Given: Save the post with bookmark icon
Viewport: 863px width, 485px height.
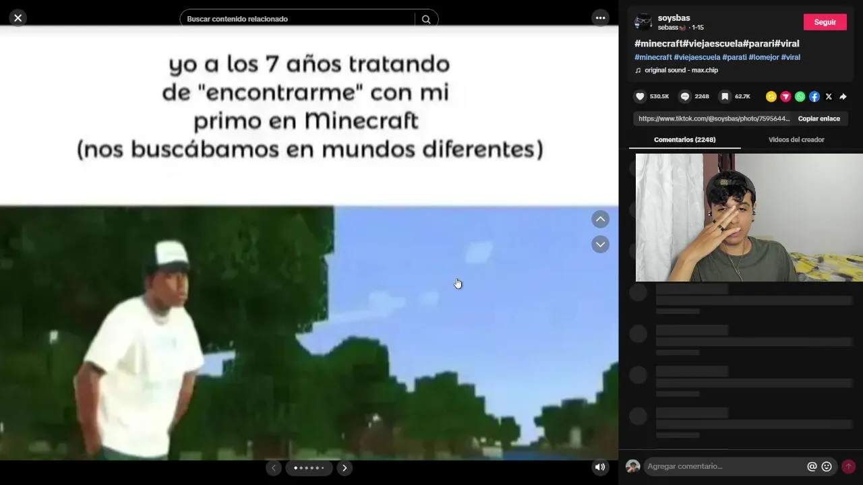Looking at the screenshot, I should [725, 96].
